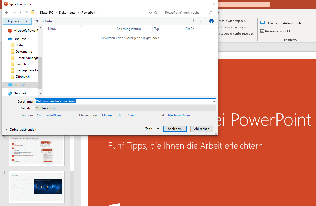Image resolution: width=316 pixels, height=206 pixels.
Task: Click the OneDrive cloud icon
Action: [10, 39]
